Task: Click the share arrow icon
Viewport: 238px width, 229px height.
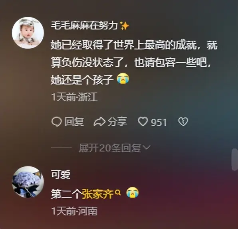Action: tap(99, 122)
